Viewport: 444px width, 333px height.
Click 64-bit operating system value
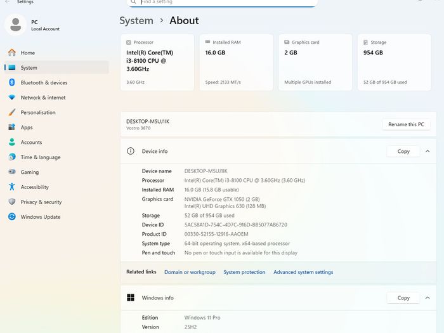click(237, 243)
